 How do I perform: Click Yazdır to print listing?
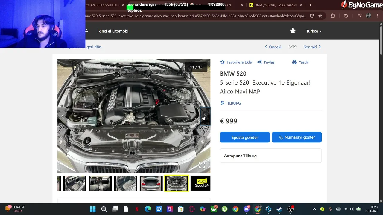(x=300, y=62)
